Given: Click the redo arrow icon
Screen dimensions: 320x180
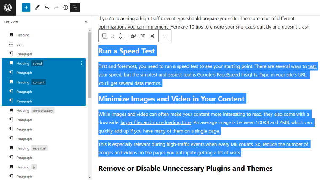Looking at the screenshot, I should point(56,8).
